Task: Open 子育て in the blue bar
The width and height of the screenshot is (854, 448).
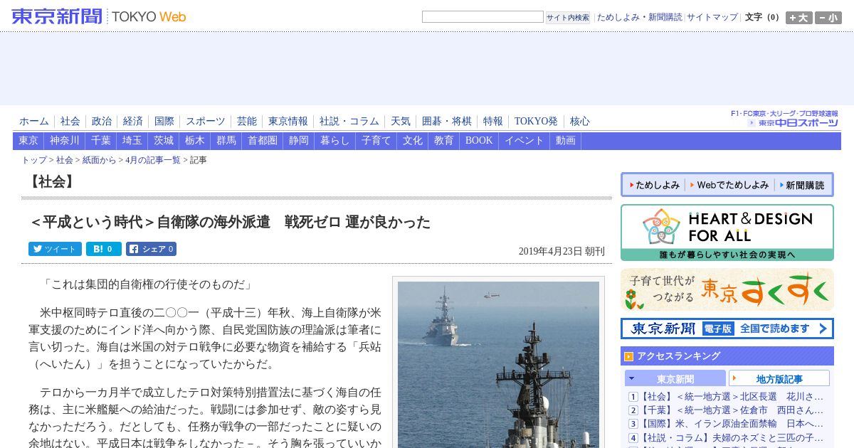Action: coord(376,141)
